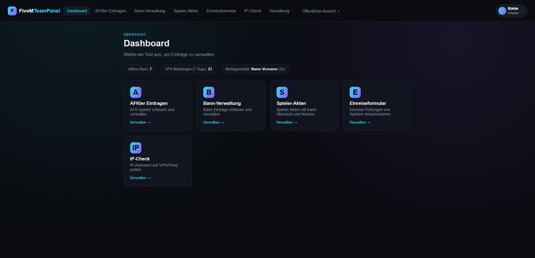535x258 pixels.
Task: Select Einreiseformular in the top navigation
Action: [x=221, y=11]
